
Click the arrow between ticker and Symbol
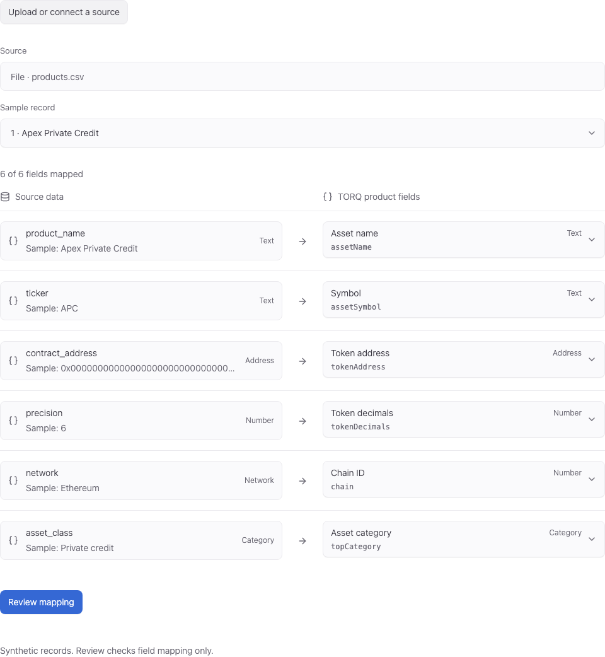302,301
